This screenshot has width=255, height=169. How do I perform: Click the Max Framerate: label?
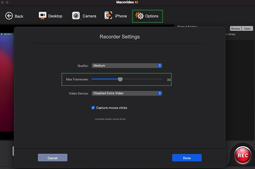point(77,79)
